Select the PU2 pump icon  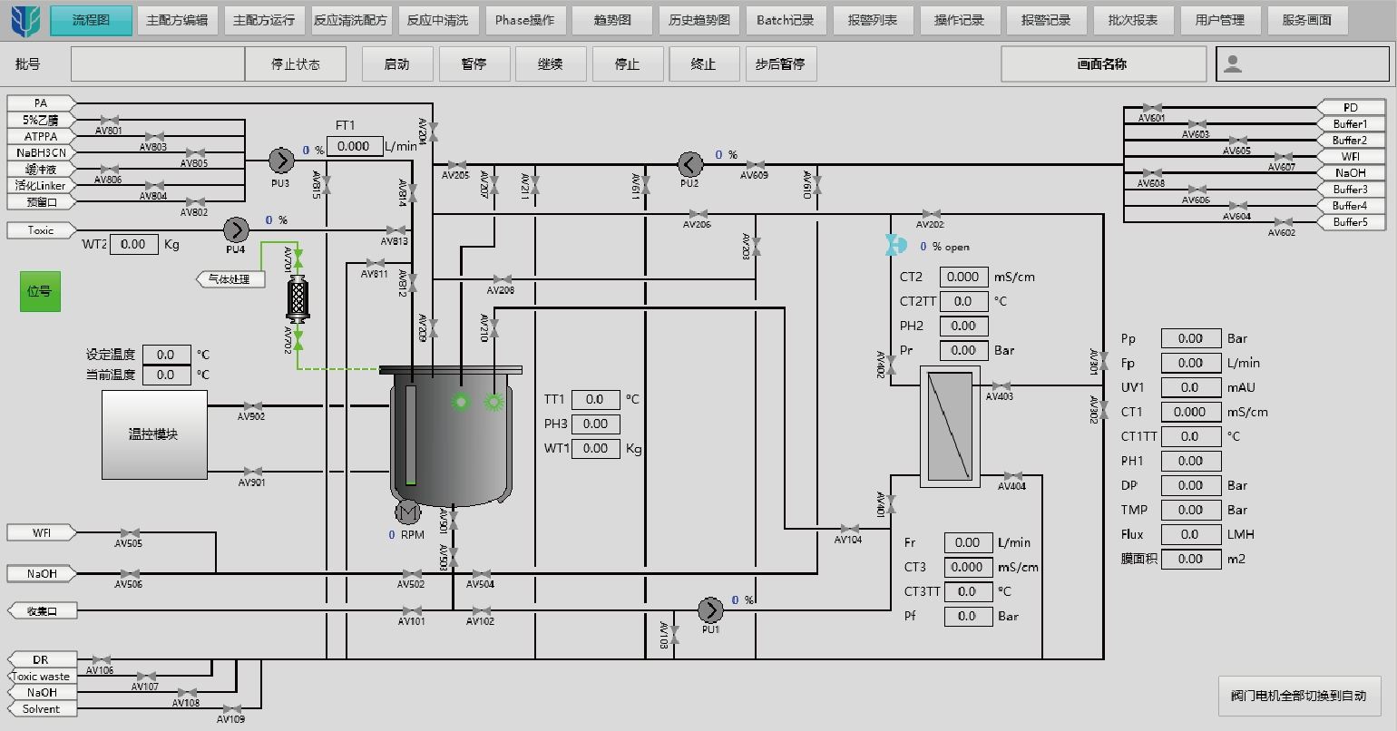(x=690, y=164)
